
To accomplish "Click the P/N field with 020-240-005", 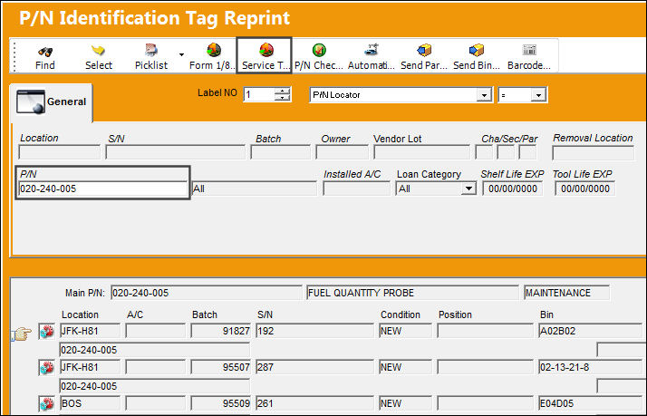I will click(x=103, y=189).
